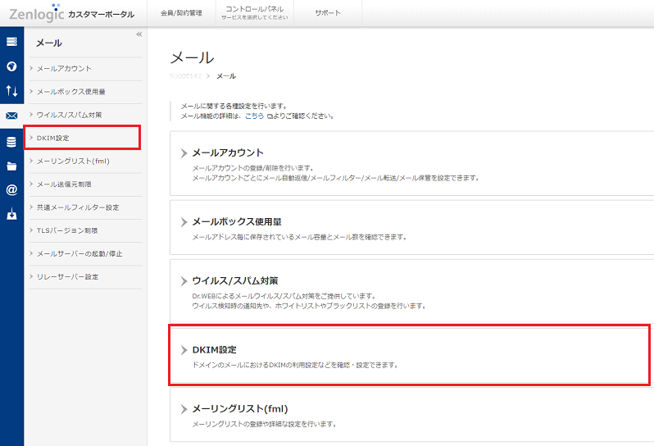Collapse the sidebar with double-chevron

pyautogui.click(x=139, y=34)
